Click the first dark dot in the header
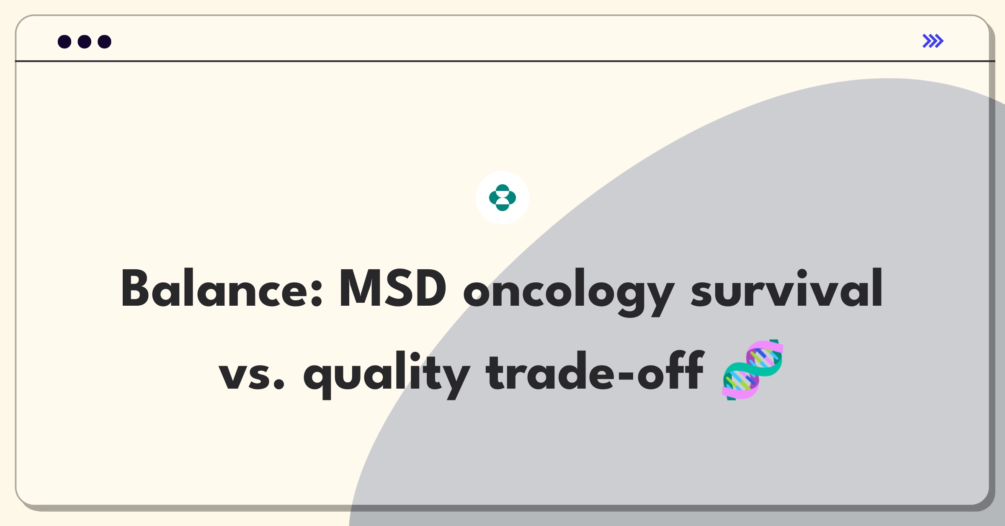This screenshot has width=1005, height=526. (64, 41)
